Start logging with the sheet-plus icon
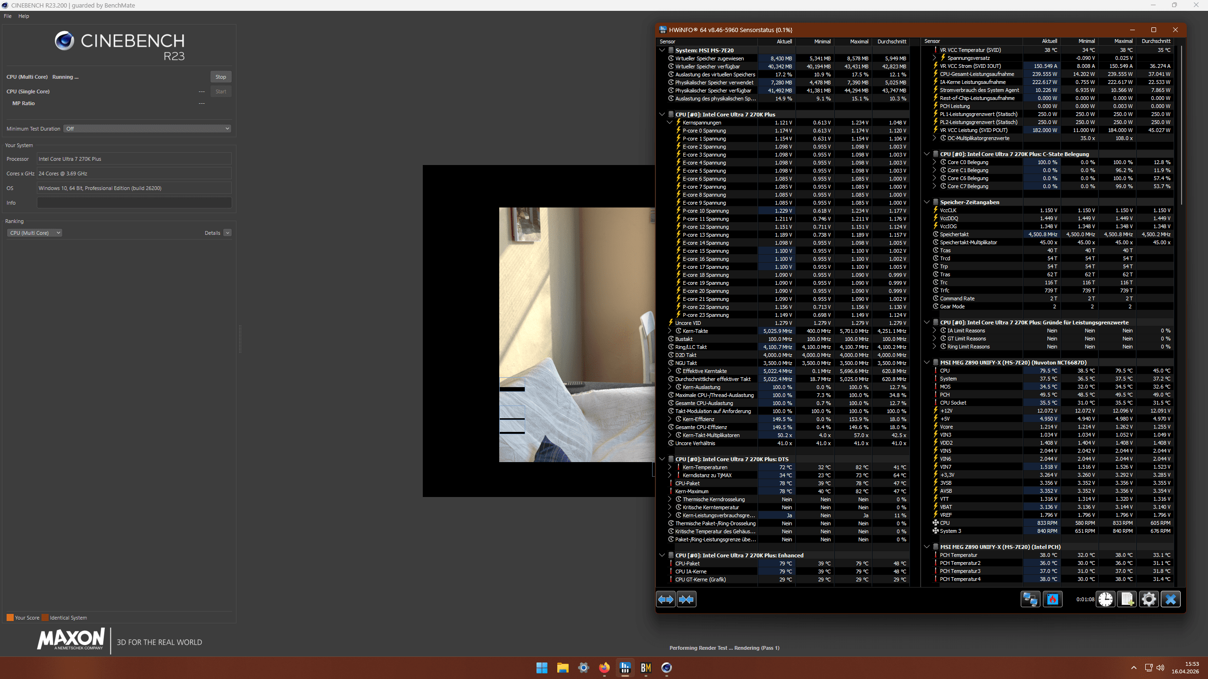1208x679 pixels. [x=1127, y=599]
